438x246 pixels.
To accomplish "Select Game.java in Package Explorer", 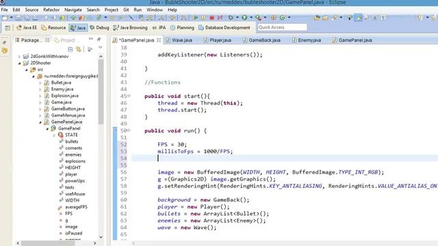I will click(x=61, y=102).
